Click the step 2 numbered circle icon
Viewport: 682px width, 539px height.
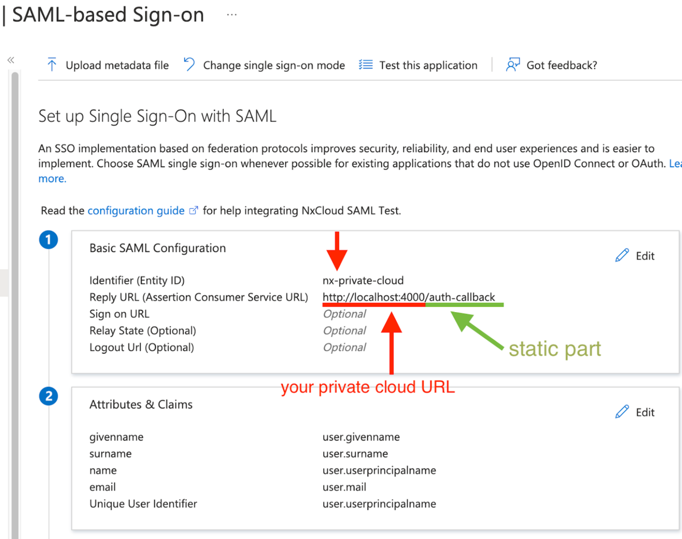coord(48,396)
